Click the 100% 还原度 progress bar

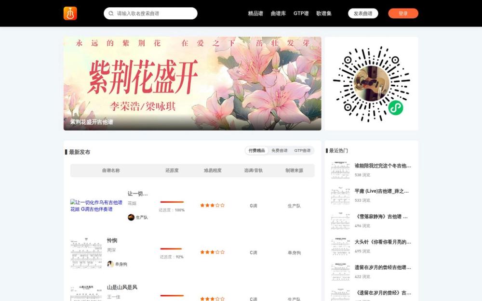(x=172, y=202)
